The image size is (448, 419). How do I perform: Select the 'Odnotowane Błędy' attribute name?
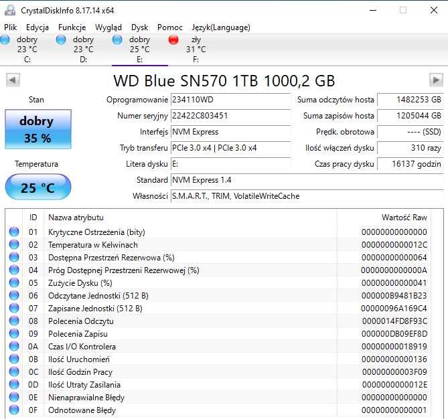click(82, 410)
